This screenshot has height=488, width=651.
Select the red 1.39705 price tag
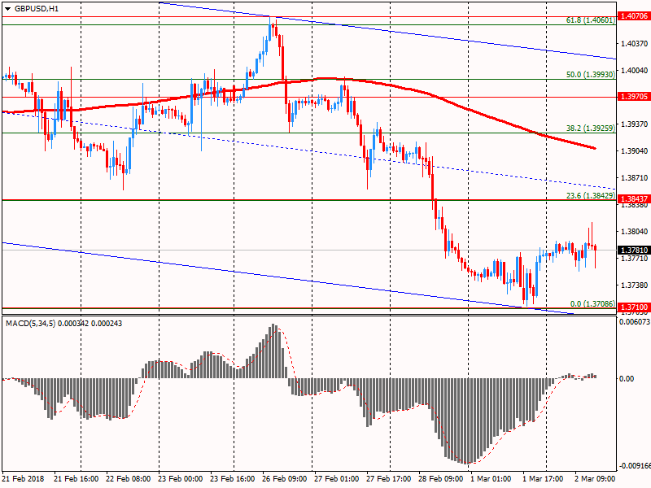pos(633,97)
